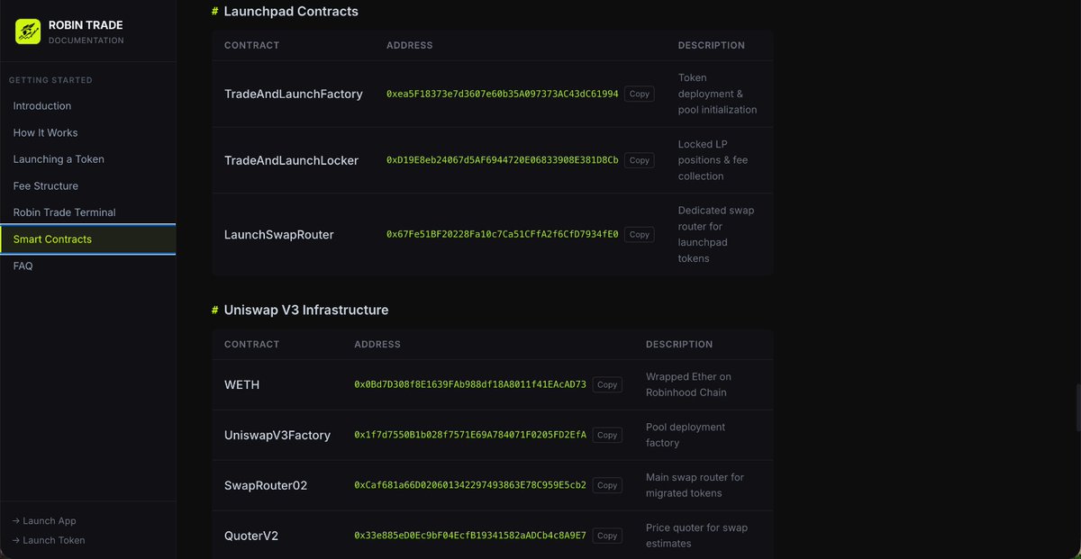
Task: Click 'Price quoter for swap estimates' description
Action: [697, 536]
